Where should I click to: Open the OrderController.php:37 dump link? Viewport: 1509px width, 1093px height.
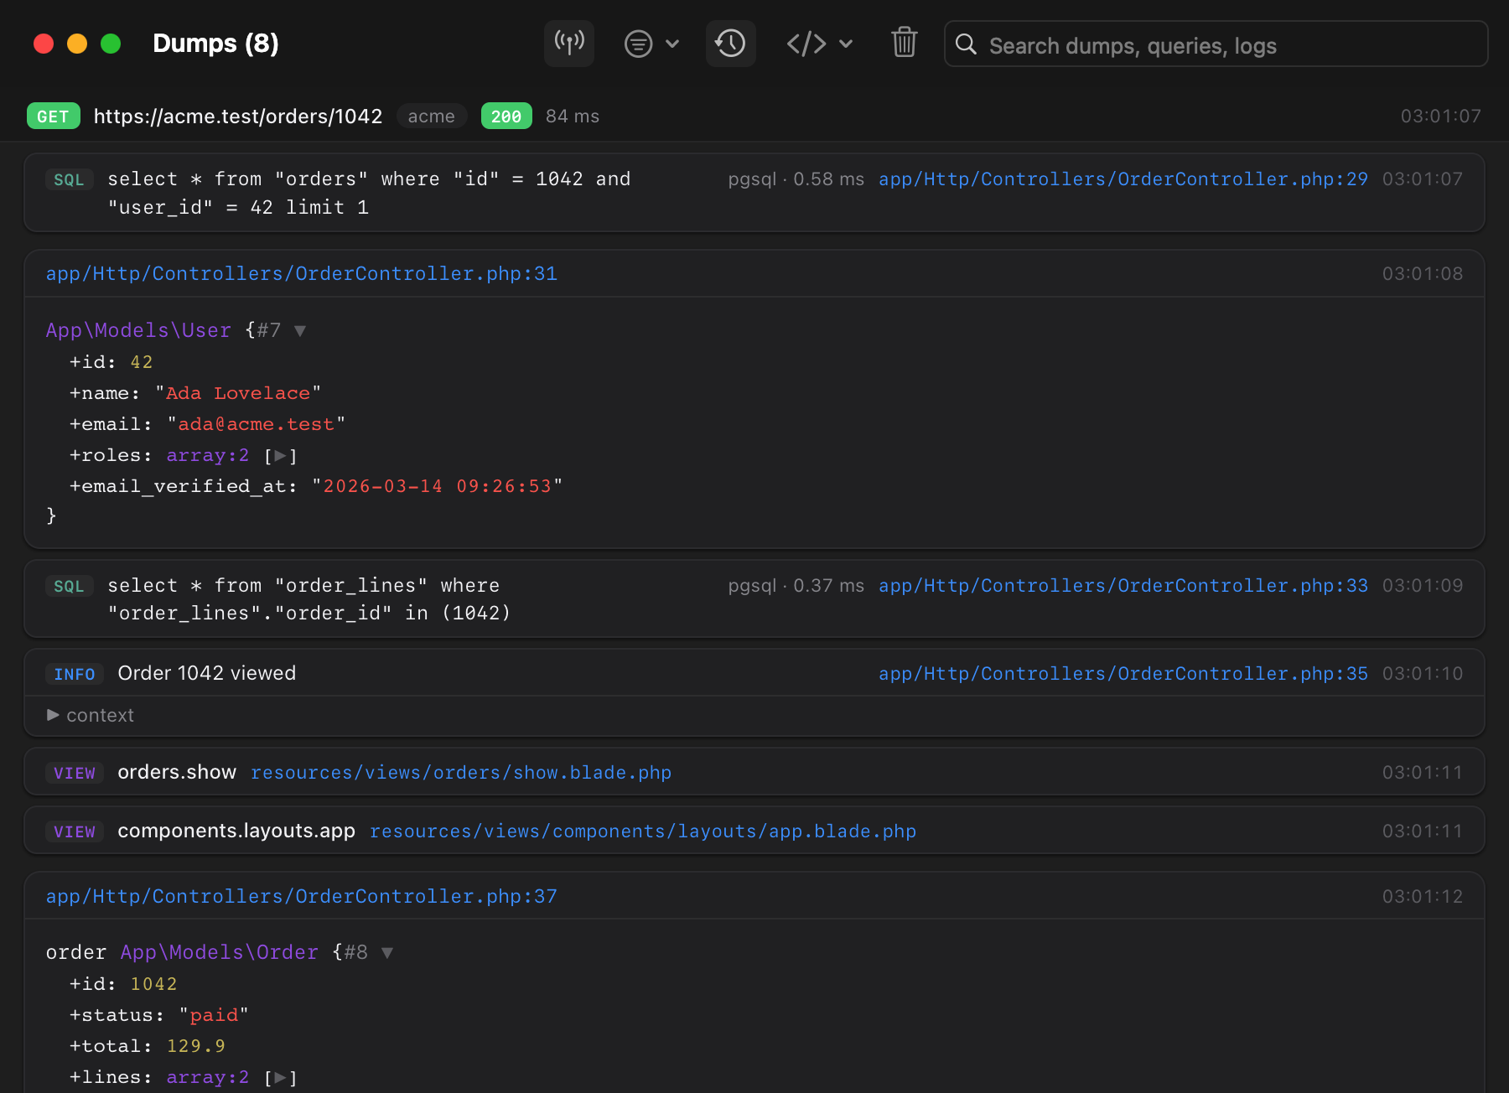coord(302,897)
